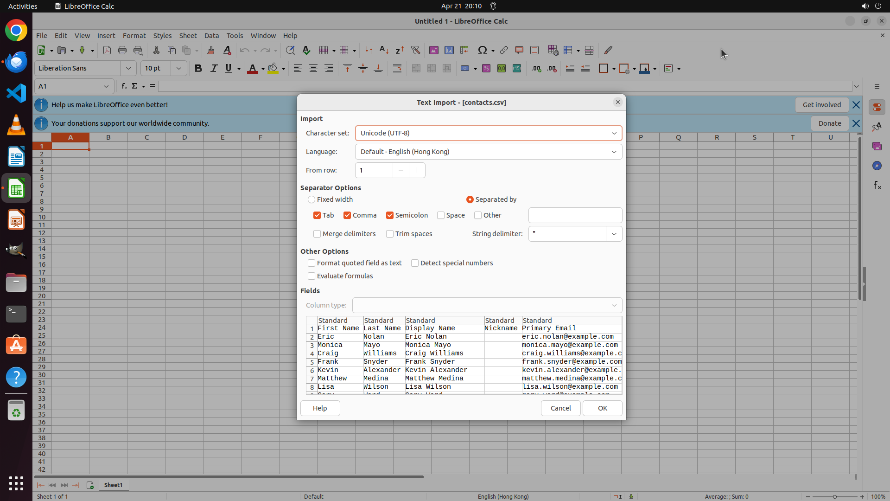The width and height of the screenshot is (890, 501).
Task: Click the Bold formatting icon
Action: pyautogui.click(x=198, y=69)
